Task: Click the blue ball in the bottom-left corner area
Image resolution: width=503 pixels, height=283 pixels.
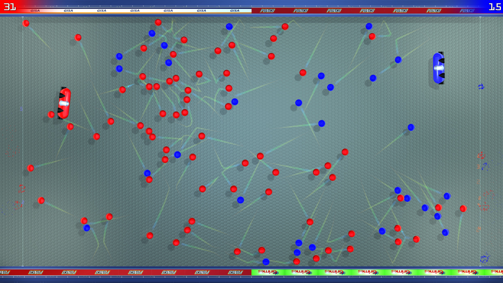Action: click(x=87, y=228)
